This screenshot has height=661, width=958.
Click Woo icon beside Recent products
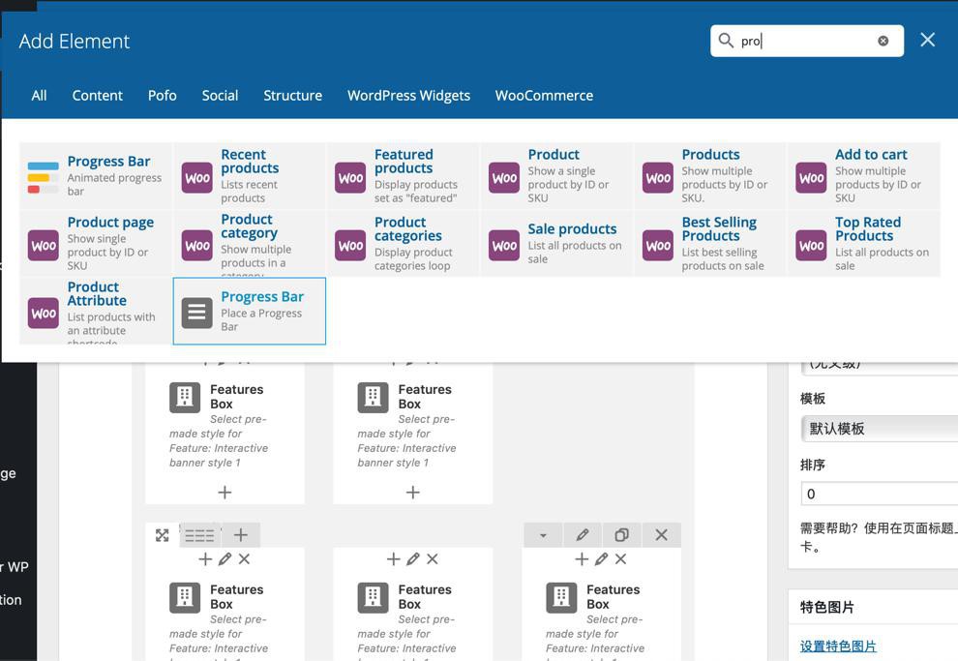(x=196, y=178)
